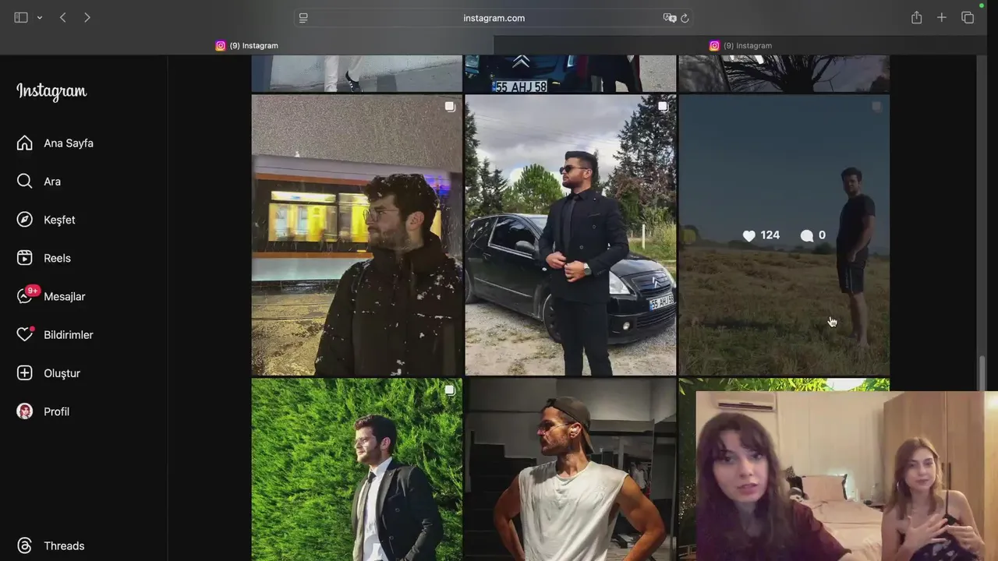
Task: Open the man in white tank top post
Action: point(571,470)
